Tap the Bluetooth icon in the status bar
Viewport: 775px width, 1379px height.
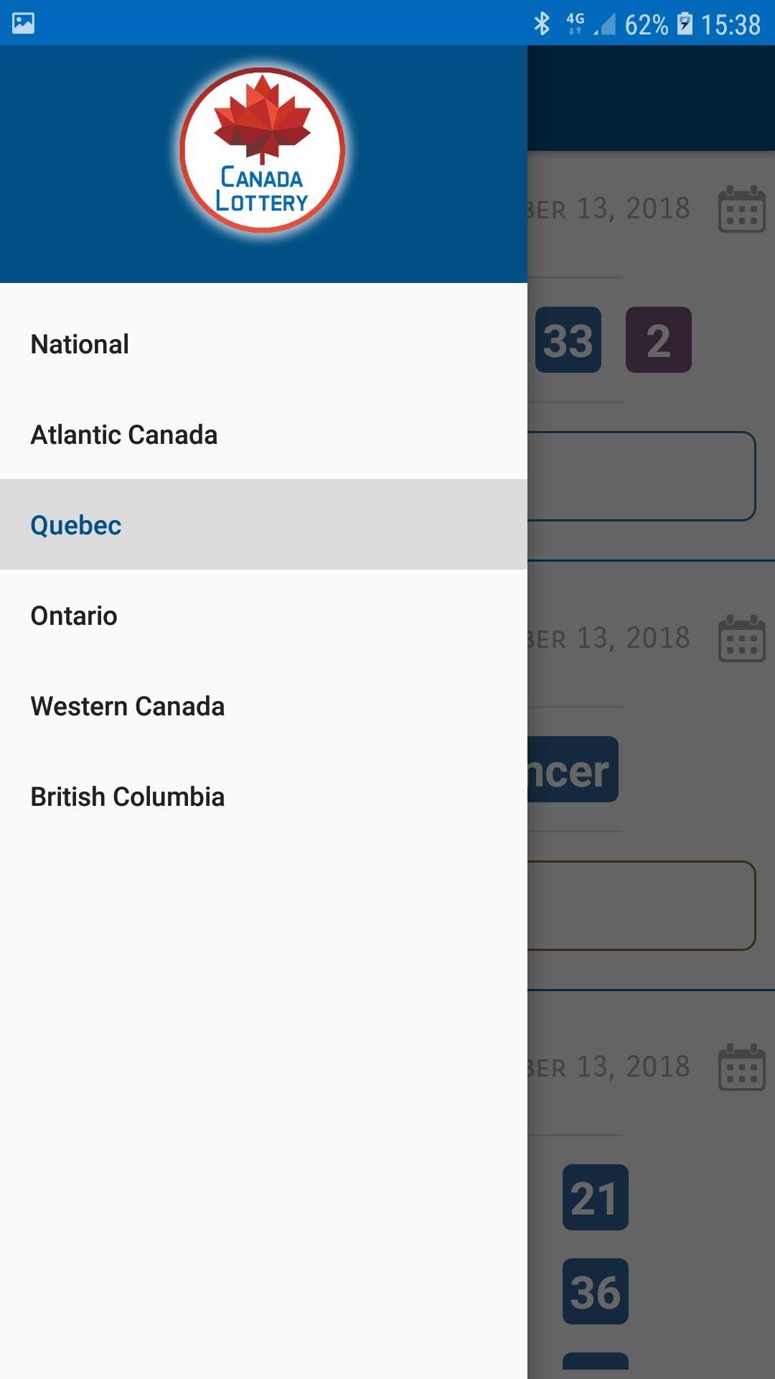(x=542, y=24)
